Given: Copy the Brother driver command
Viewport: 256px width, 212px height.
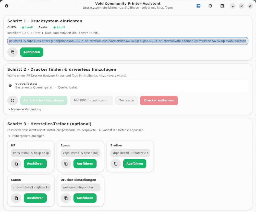Looking at the screenshot, I should [x=116, y=164].
